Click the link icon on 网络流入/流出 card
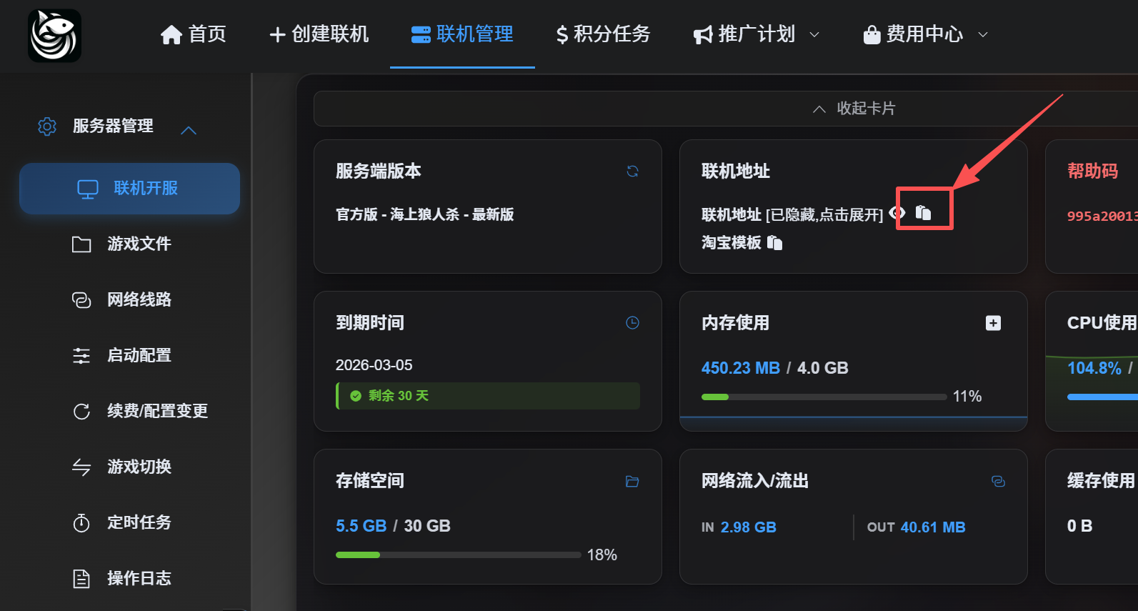 tap(998, 482)
